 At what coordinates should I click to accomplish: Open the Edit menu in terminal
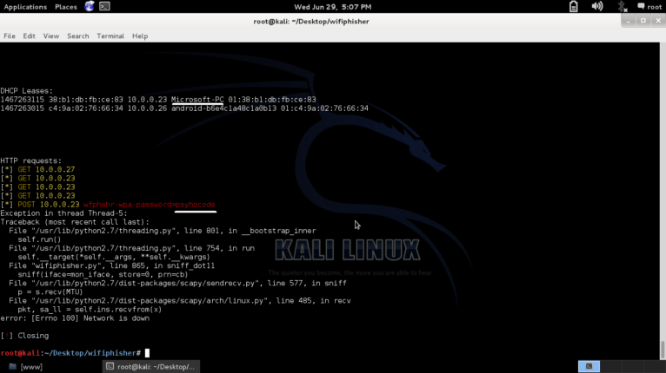pyautogui.click(x=29, y=36)
